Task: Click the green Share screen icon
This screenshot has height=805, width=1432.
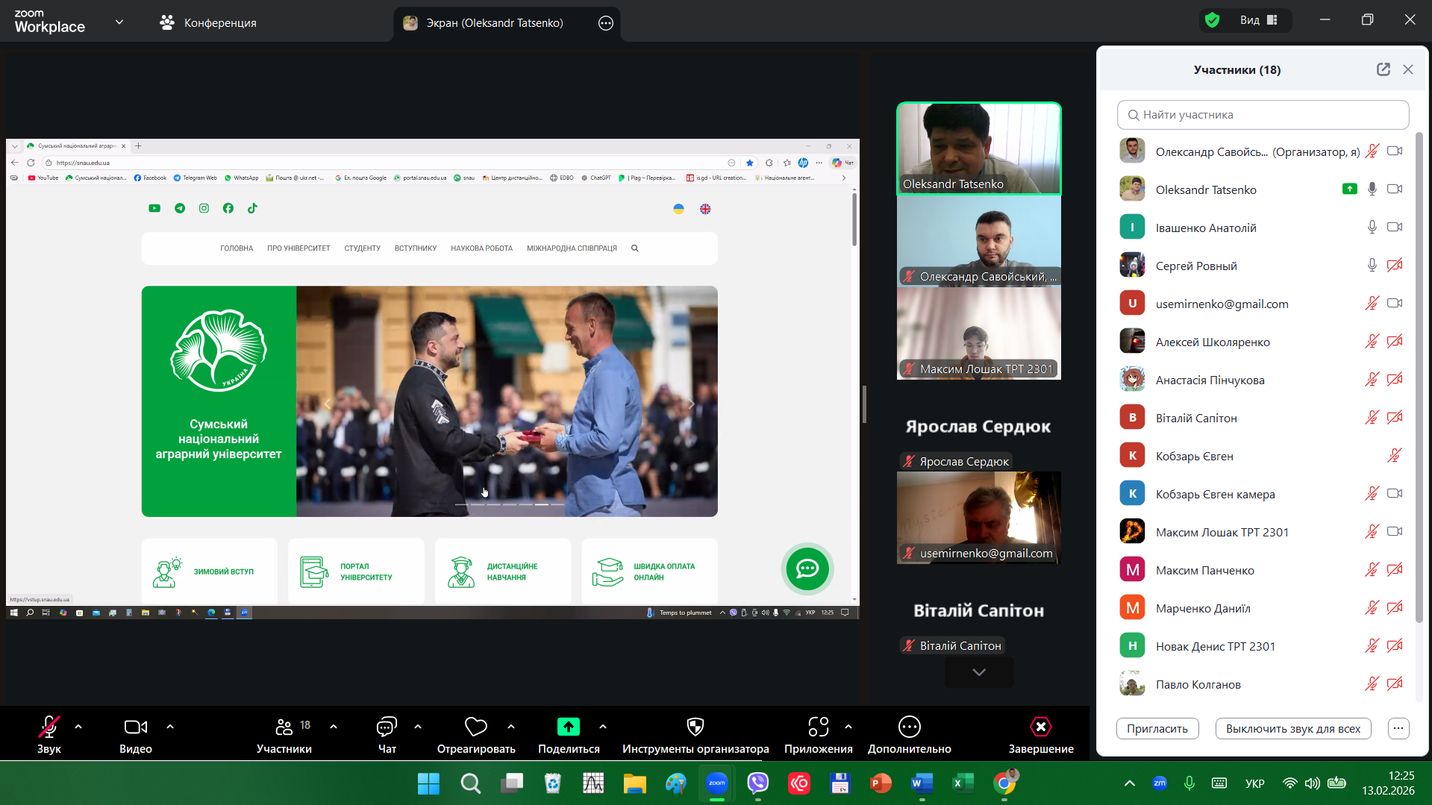Action: tap(568, 727)
